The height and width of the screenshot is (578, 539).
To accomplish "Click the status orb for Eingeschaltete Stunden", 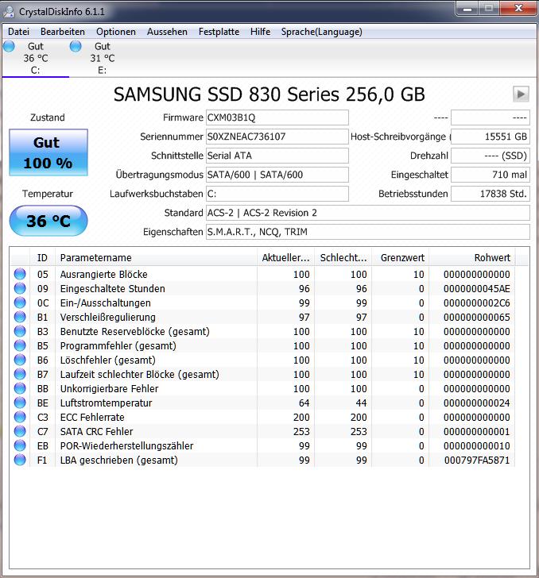I will 20,288.
